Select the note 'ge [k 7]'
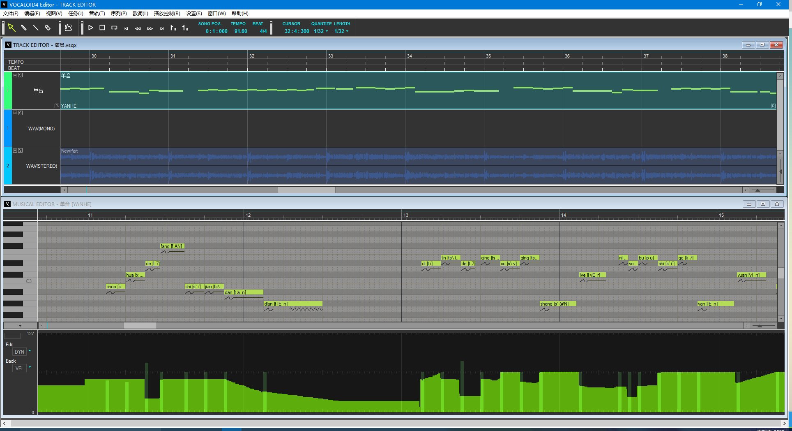 tap(687, 258)
